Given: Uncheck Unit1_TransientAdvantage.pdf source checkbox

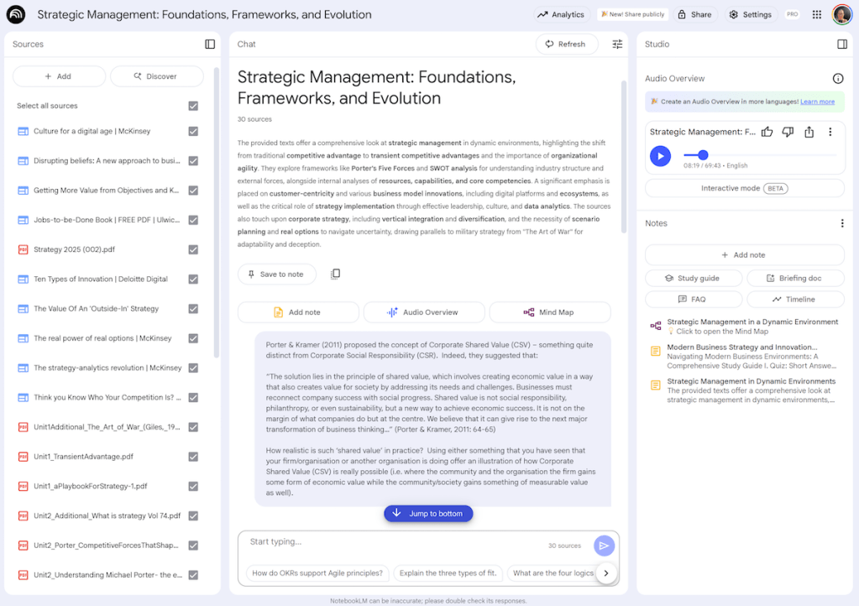Looking at the screenshot, I should (x=193, y=457).
